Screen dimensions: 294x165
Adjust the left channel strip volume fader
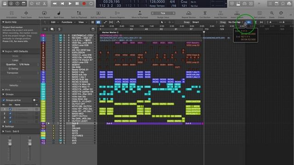click(x=10, y=143)
